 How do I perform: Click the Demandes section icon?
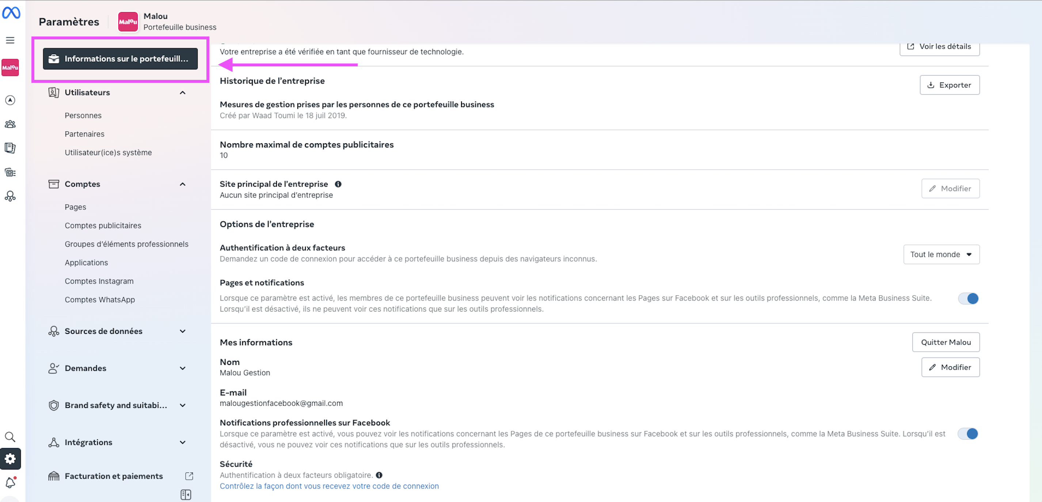pos(53,368)
